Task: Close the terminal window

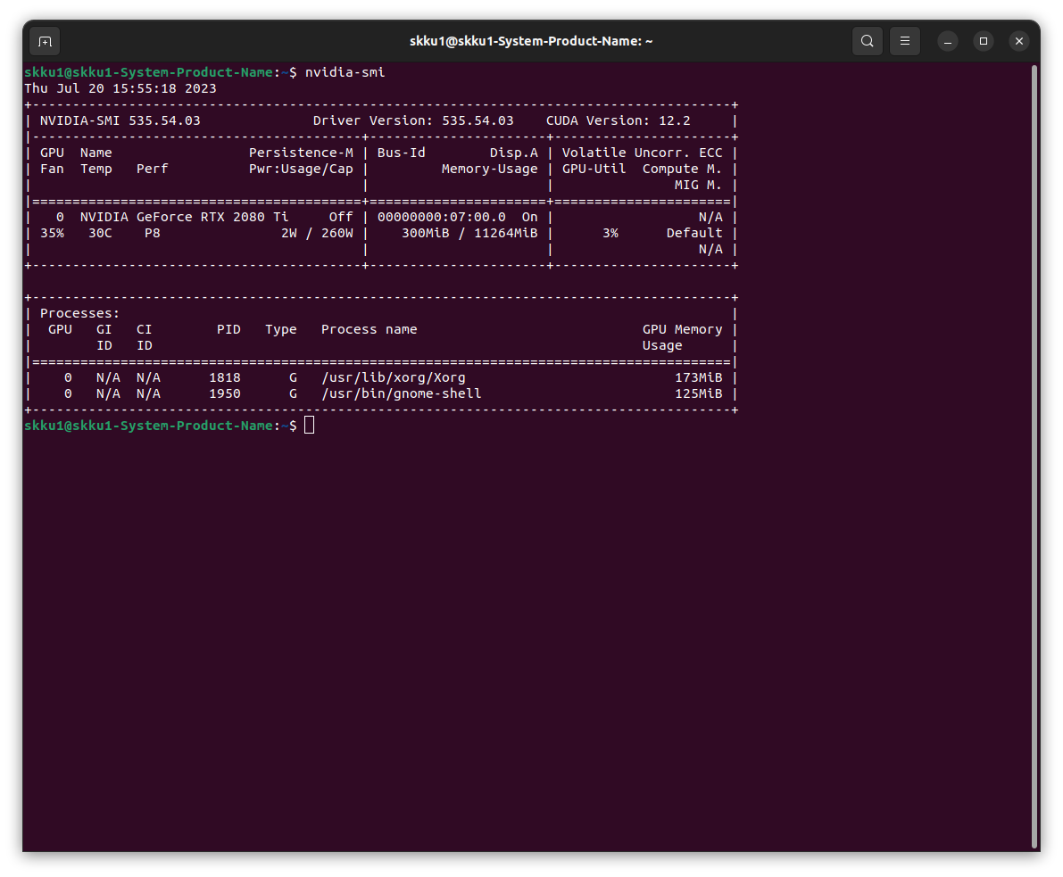Action: point(1019,41)
